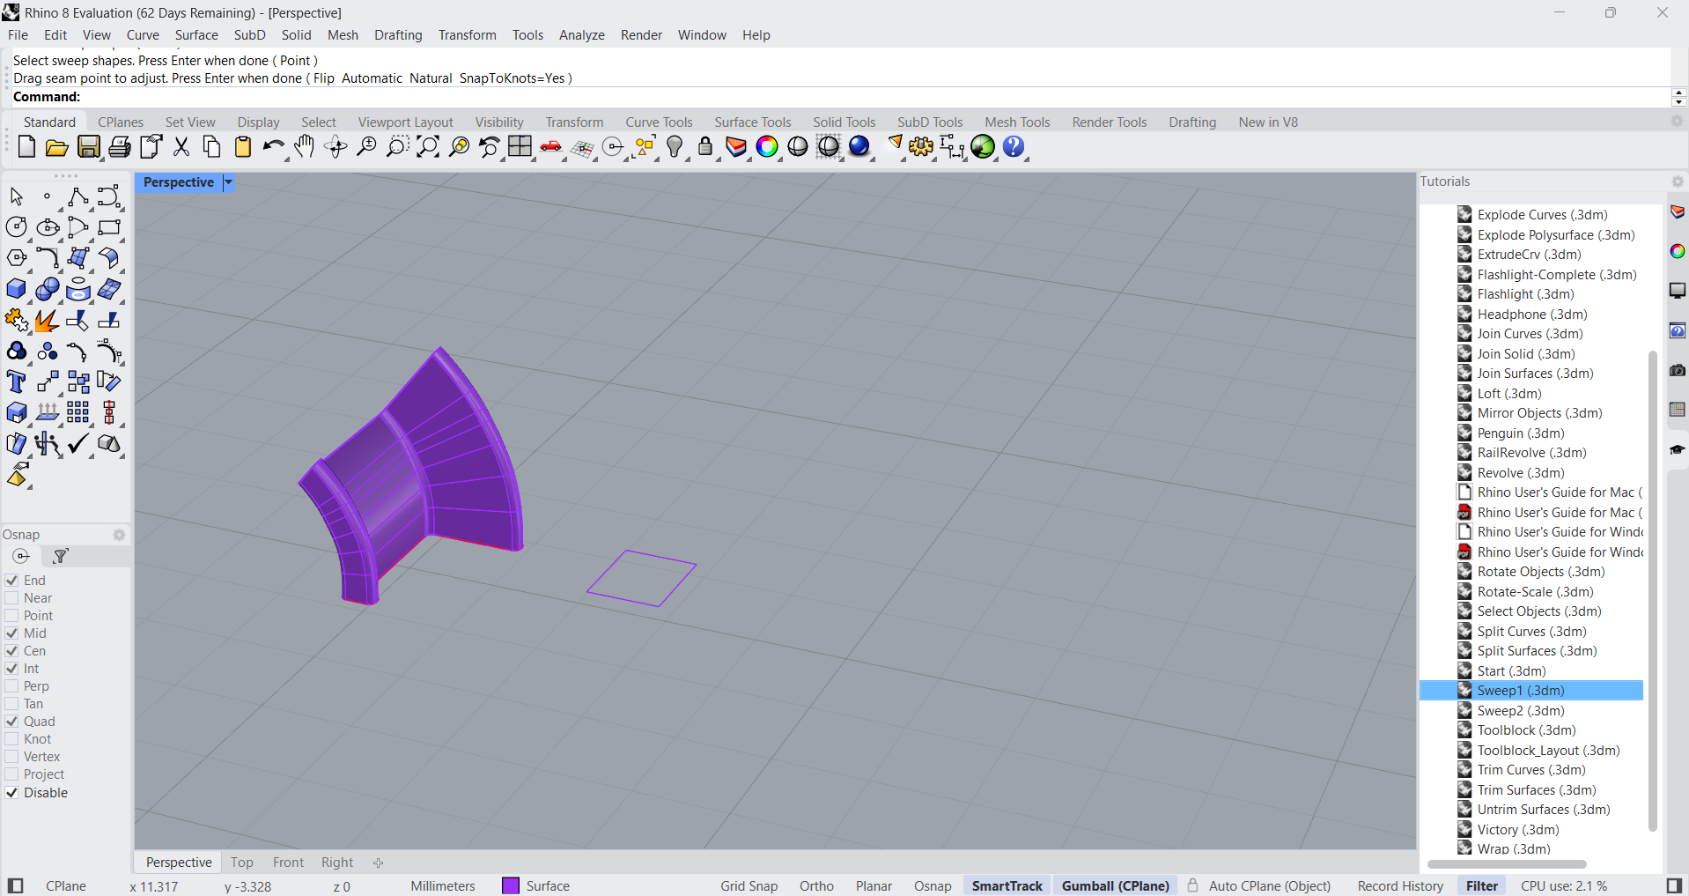Click the Save file icon
Screen dimensions: 1689x896
pyautogui.click(x=89, y=147)
